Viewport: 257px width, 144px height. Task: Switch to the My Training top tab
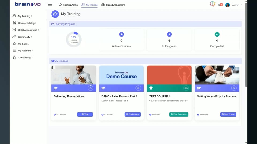pos(89,5)
